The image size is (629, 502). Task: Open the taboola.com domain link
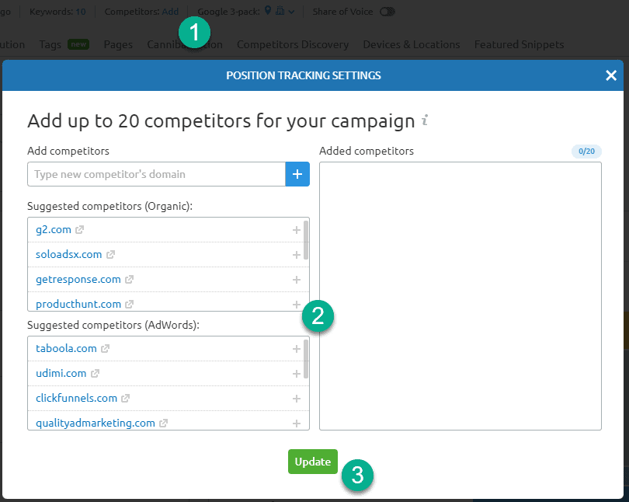pyautogui.click(x=66, y=348)
